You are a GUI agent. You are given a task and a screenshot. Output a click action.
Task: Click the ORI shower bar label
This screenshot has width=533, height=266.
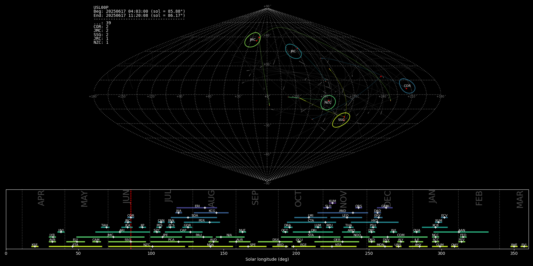314,231
